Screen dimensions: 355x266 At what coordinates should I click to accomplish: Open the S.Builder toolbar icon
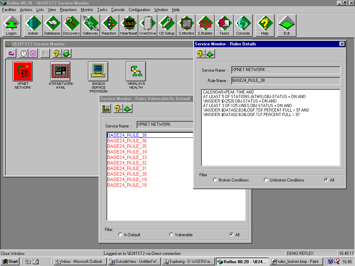point(205,25)
